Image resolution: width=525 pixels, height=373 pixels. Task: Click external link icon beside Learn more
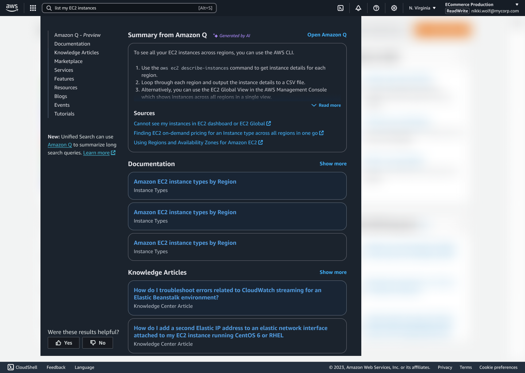[x=113, y=153]
